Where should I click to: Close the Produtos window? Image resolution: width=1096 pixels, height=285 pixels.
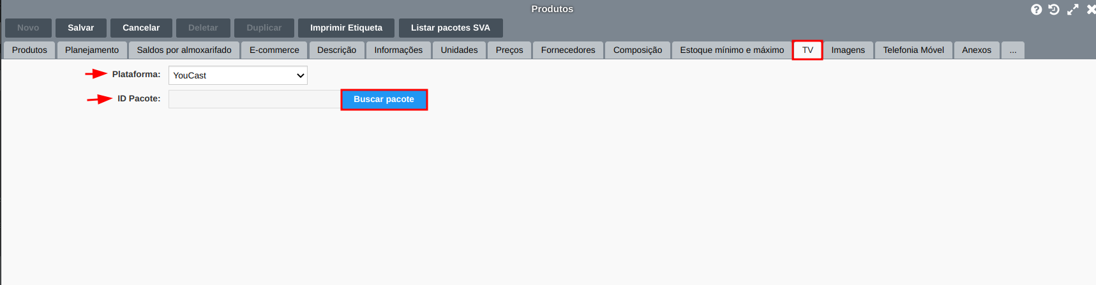click(1091, 10)
